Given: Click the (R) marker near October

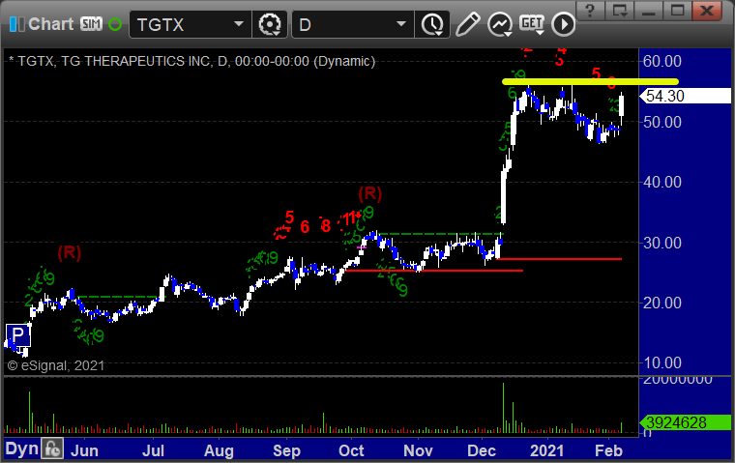Looking at the screenshot, I should point(369,193).
